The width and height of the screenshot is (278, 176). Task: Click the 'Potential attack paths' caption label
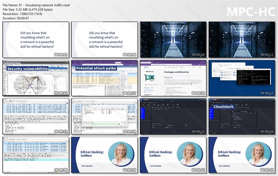coord(96,68)
